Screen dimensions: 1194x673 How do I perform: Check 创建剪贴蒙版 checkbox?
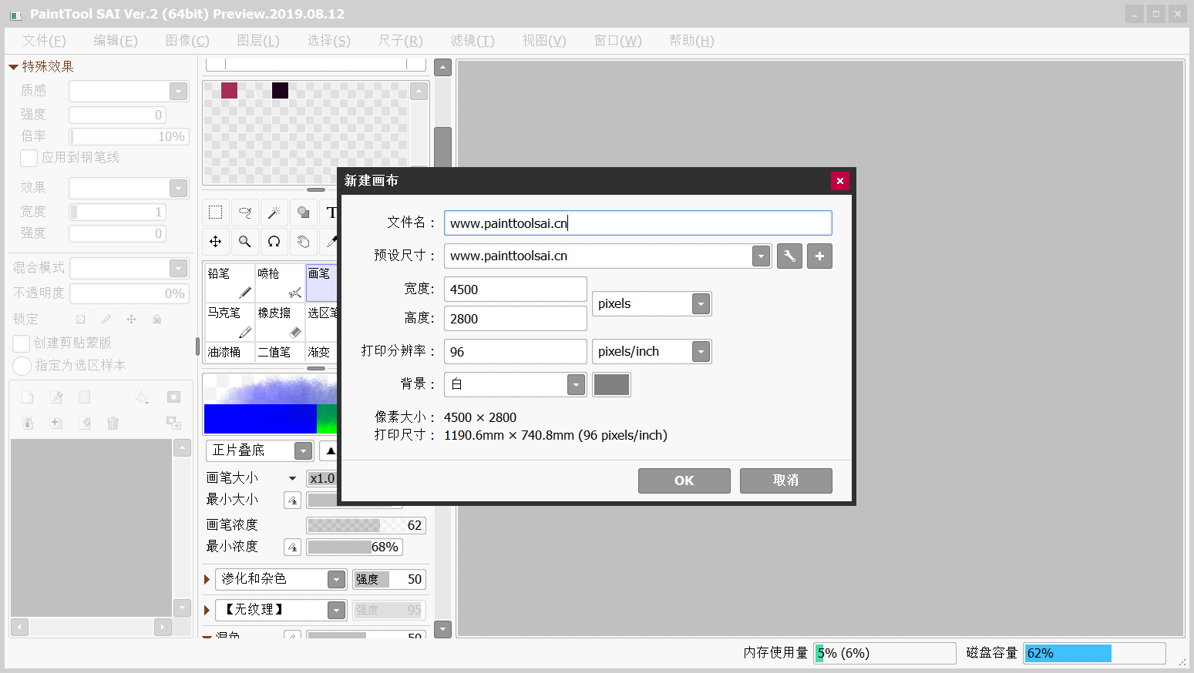(22, 343)
